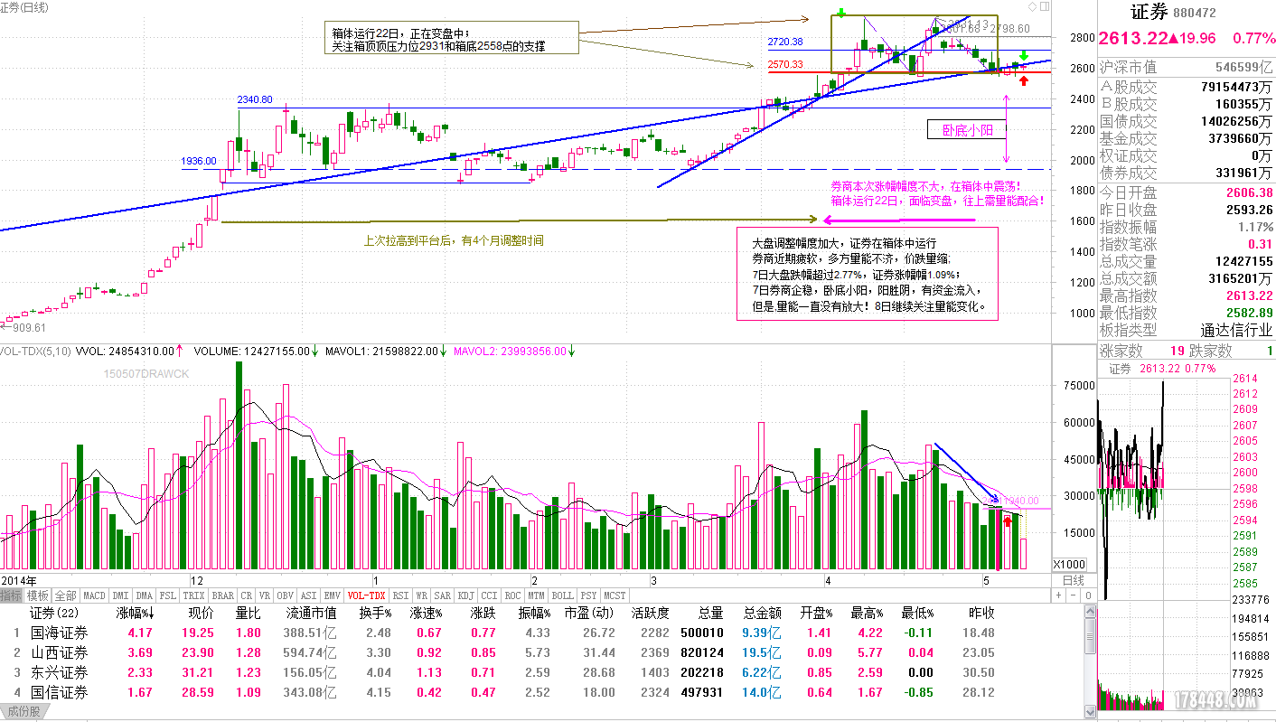Image resolution: width=1276 pixels, height=722 pixels.
Task: Sort by the 总金额 column header
Action: pyautogui.click(x=763, y=613)
